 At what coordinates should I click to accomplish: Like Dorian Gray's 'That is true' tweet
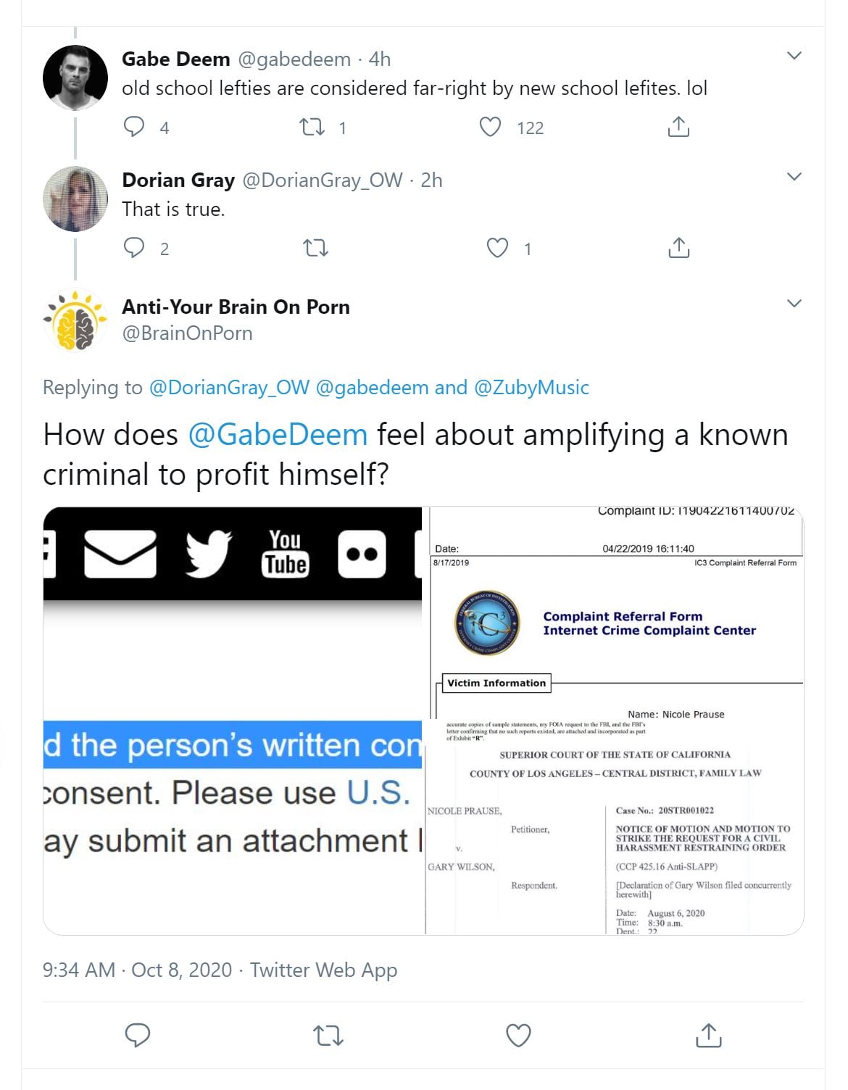[497, 248]
